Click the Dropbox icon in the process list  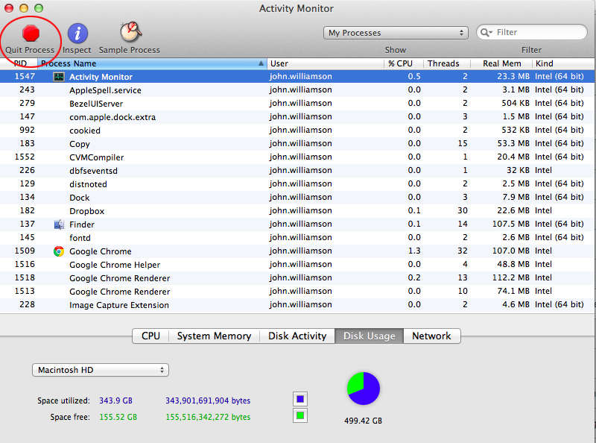59,210
